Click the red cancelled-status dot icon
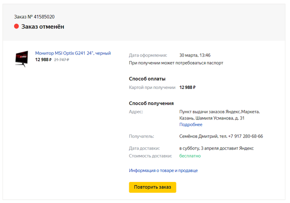This screenshot has height=203, width=290. tap(17, 26)
